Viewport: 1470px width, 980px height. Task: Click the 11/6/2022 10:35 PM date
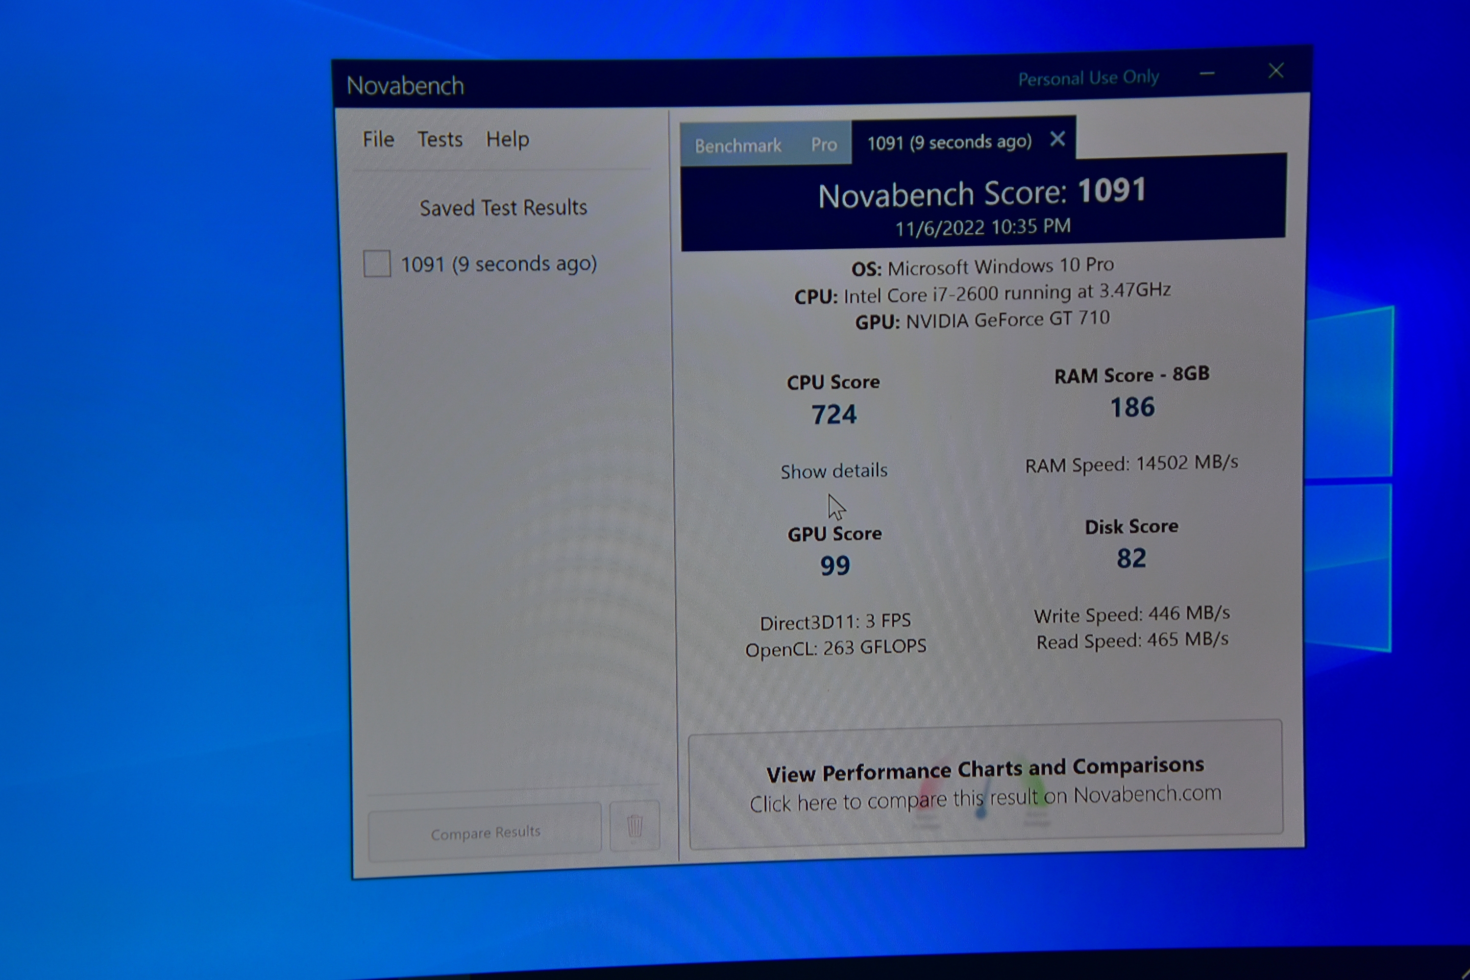click(982, 227)
